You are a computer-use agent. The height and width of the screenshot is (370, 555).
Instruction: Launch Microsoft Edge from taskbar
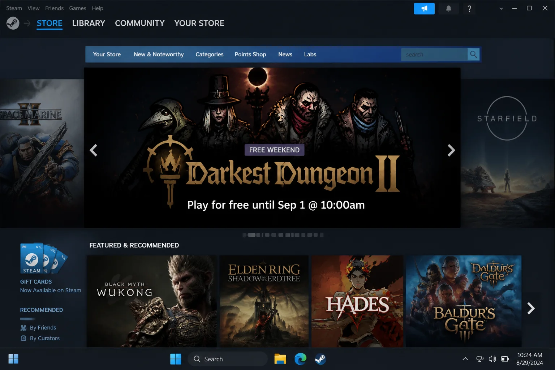click(x=300, y=359)
